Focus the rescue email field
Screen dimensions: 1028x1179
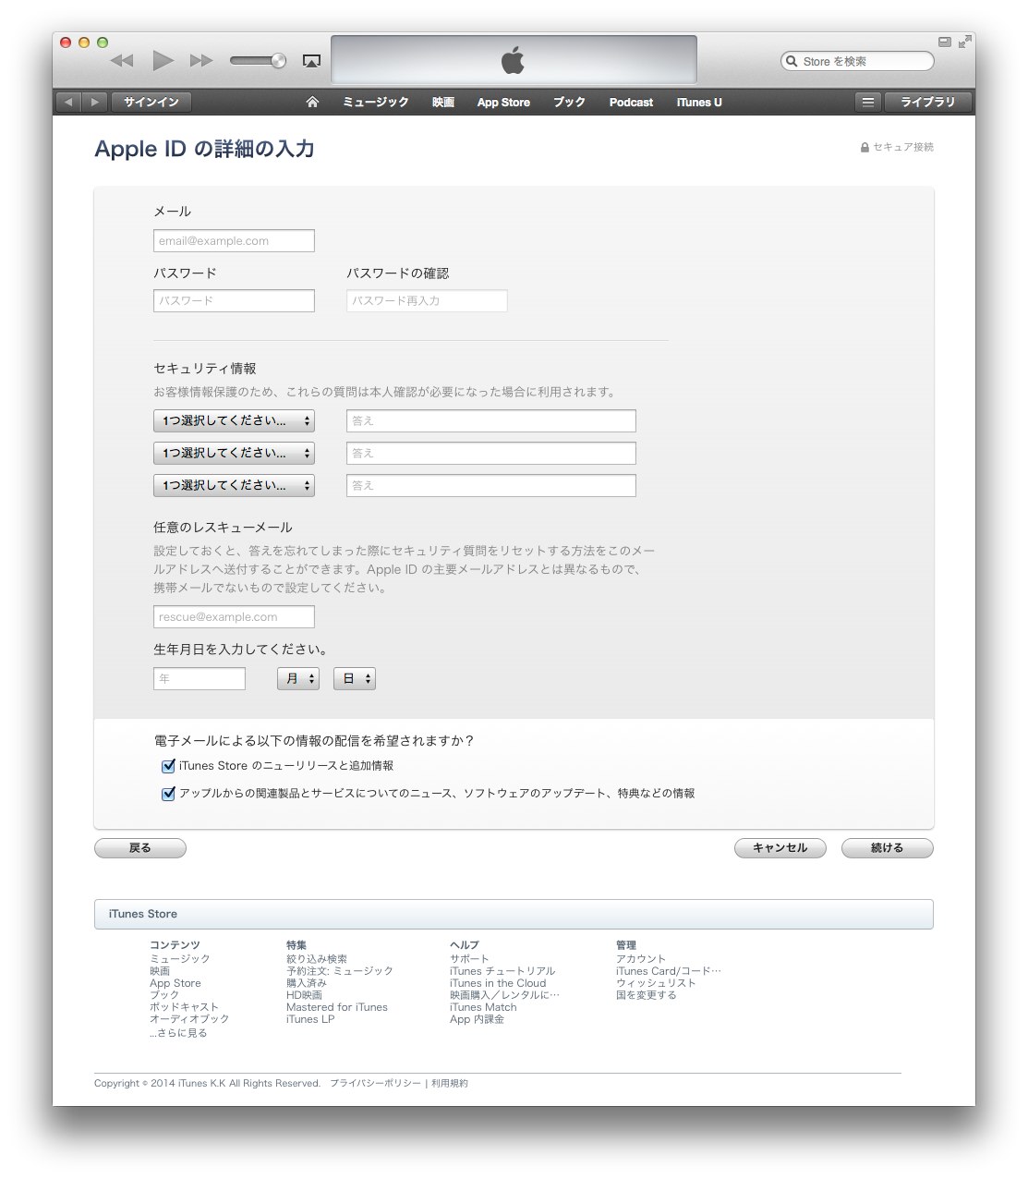(234, 616)
